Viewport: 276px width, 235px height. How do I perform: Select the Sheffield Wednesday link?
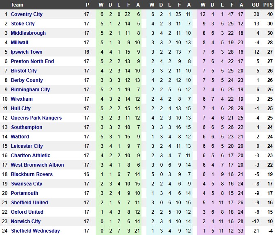36,231
